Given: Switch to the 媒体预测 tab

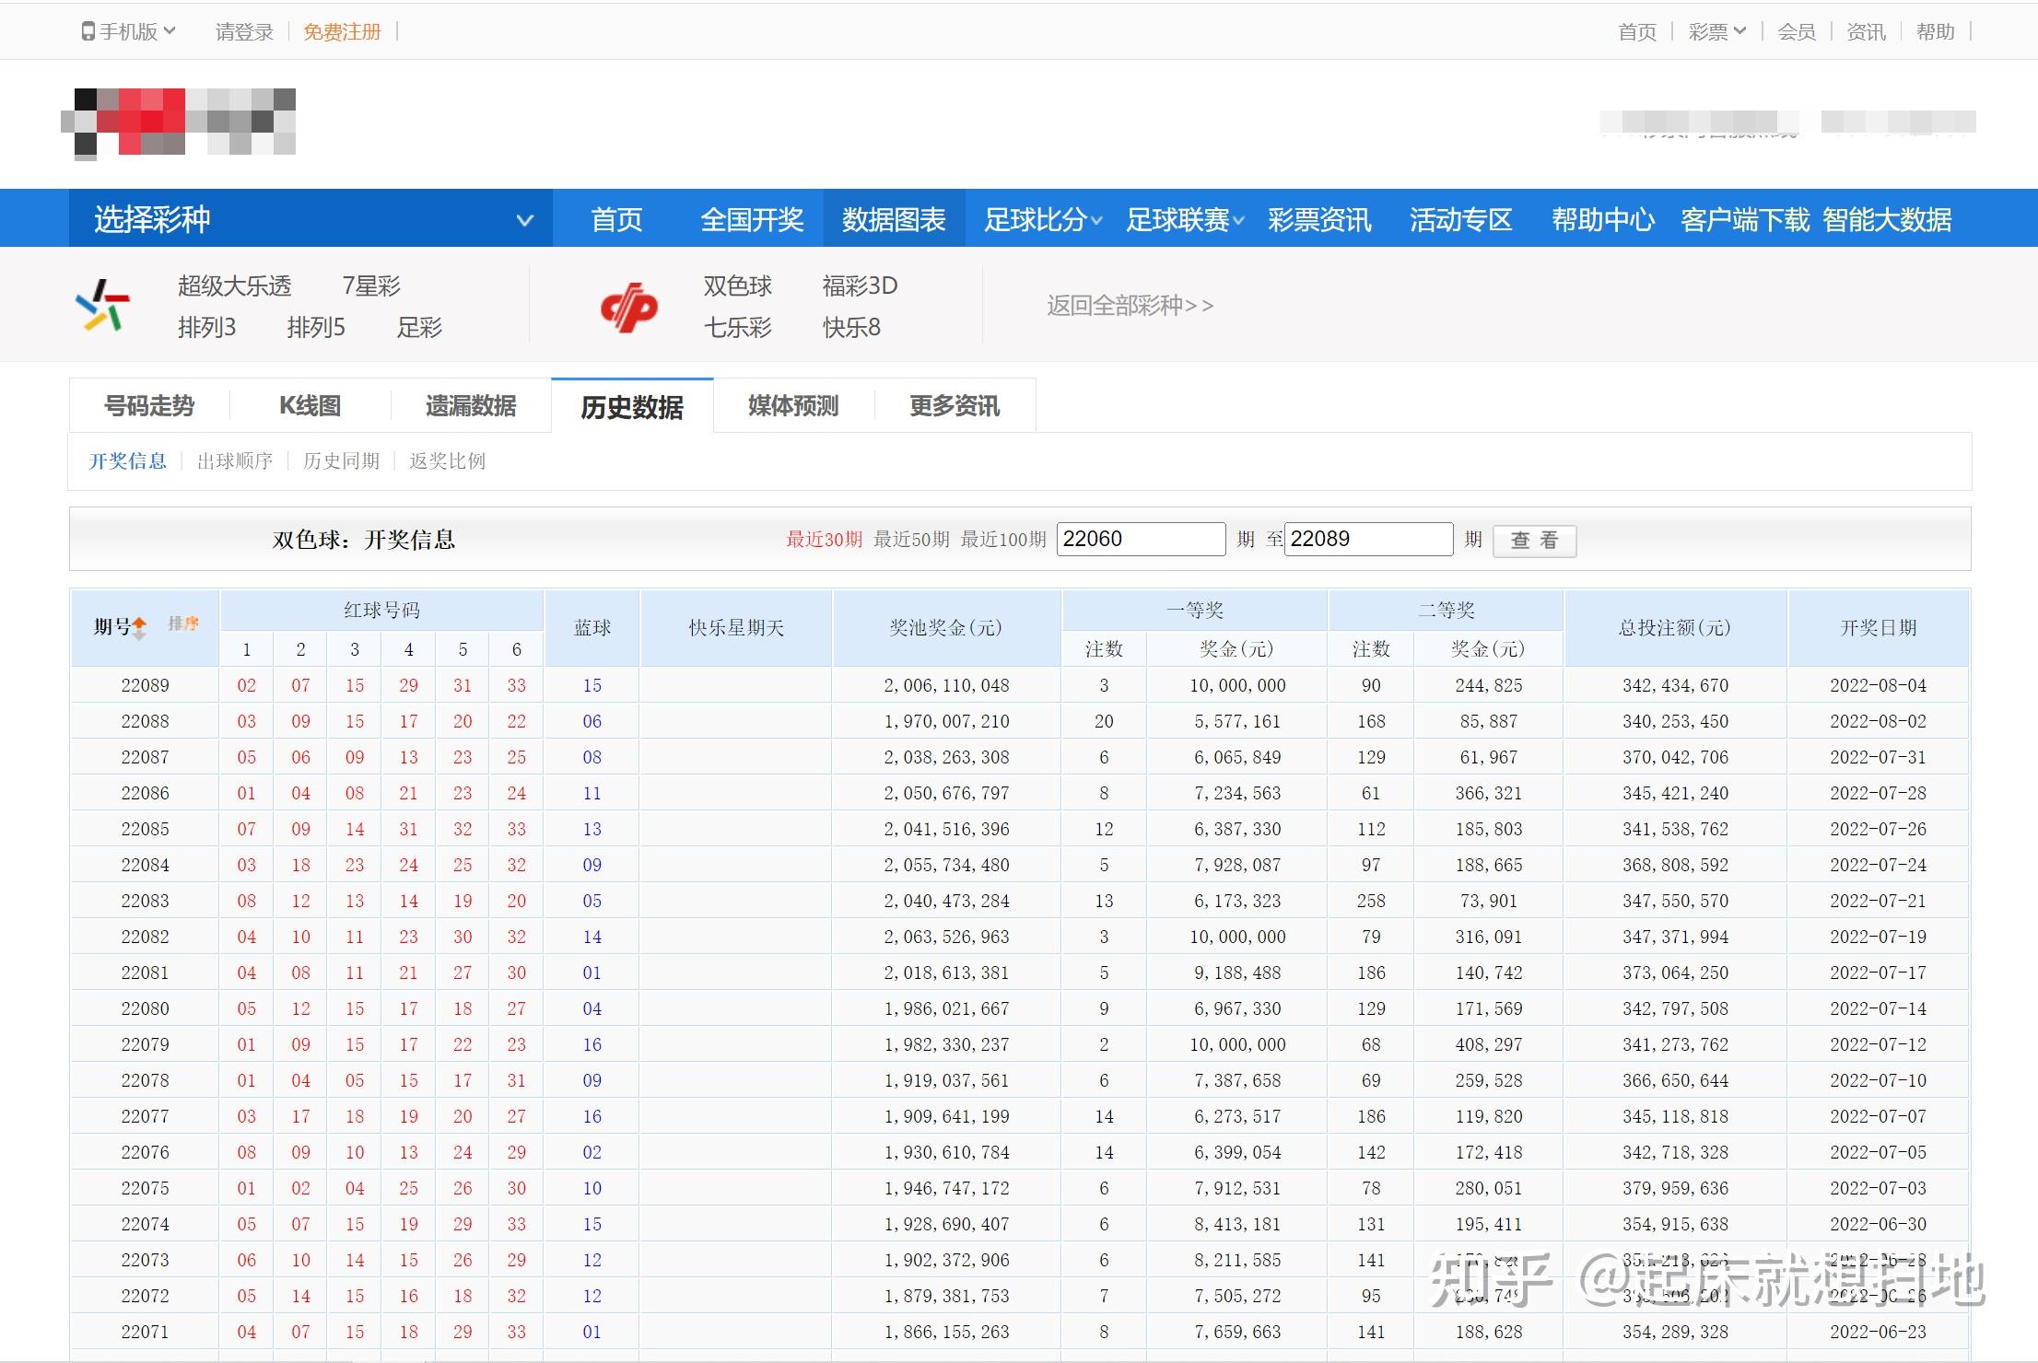Looking at the screenshot, I should click(793, 405).
